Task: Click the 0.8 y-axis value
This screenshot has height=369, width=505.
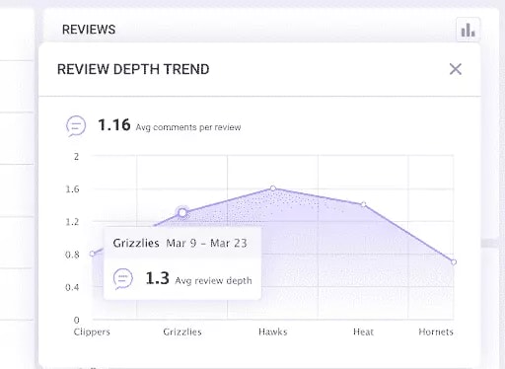Action: [72, 255]
